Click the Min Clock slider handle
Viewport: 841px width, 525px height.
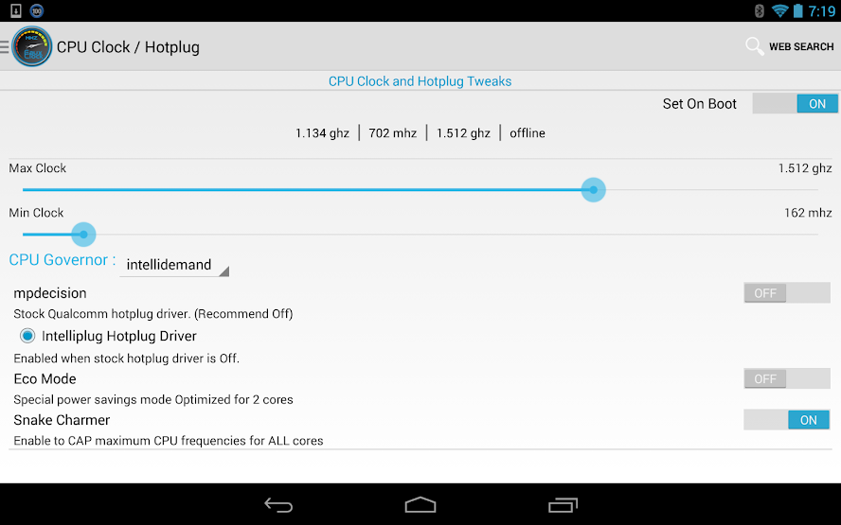[83, 235]
